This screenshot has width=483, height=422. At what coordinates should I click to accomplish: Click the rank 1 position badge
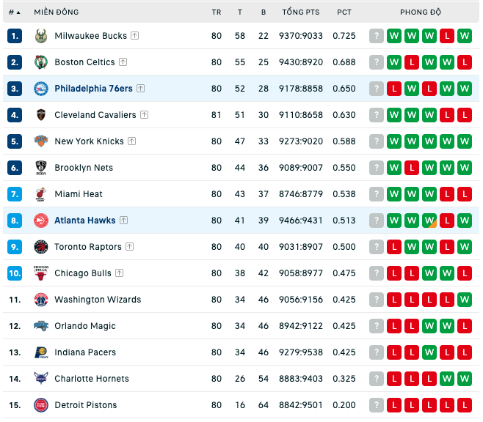pos(15,36)
